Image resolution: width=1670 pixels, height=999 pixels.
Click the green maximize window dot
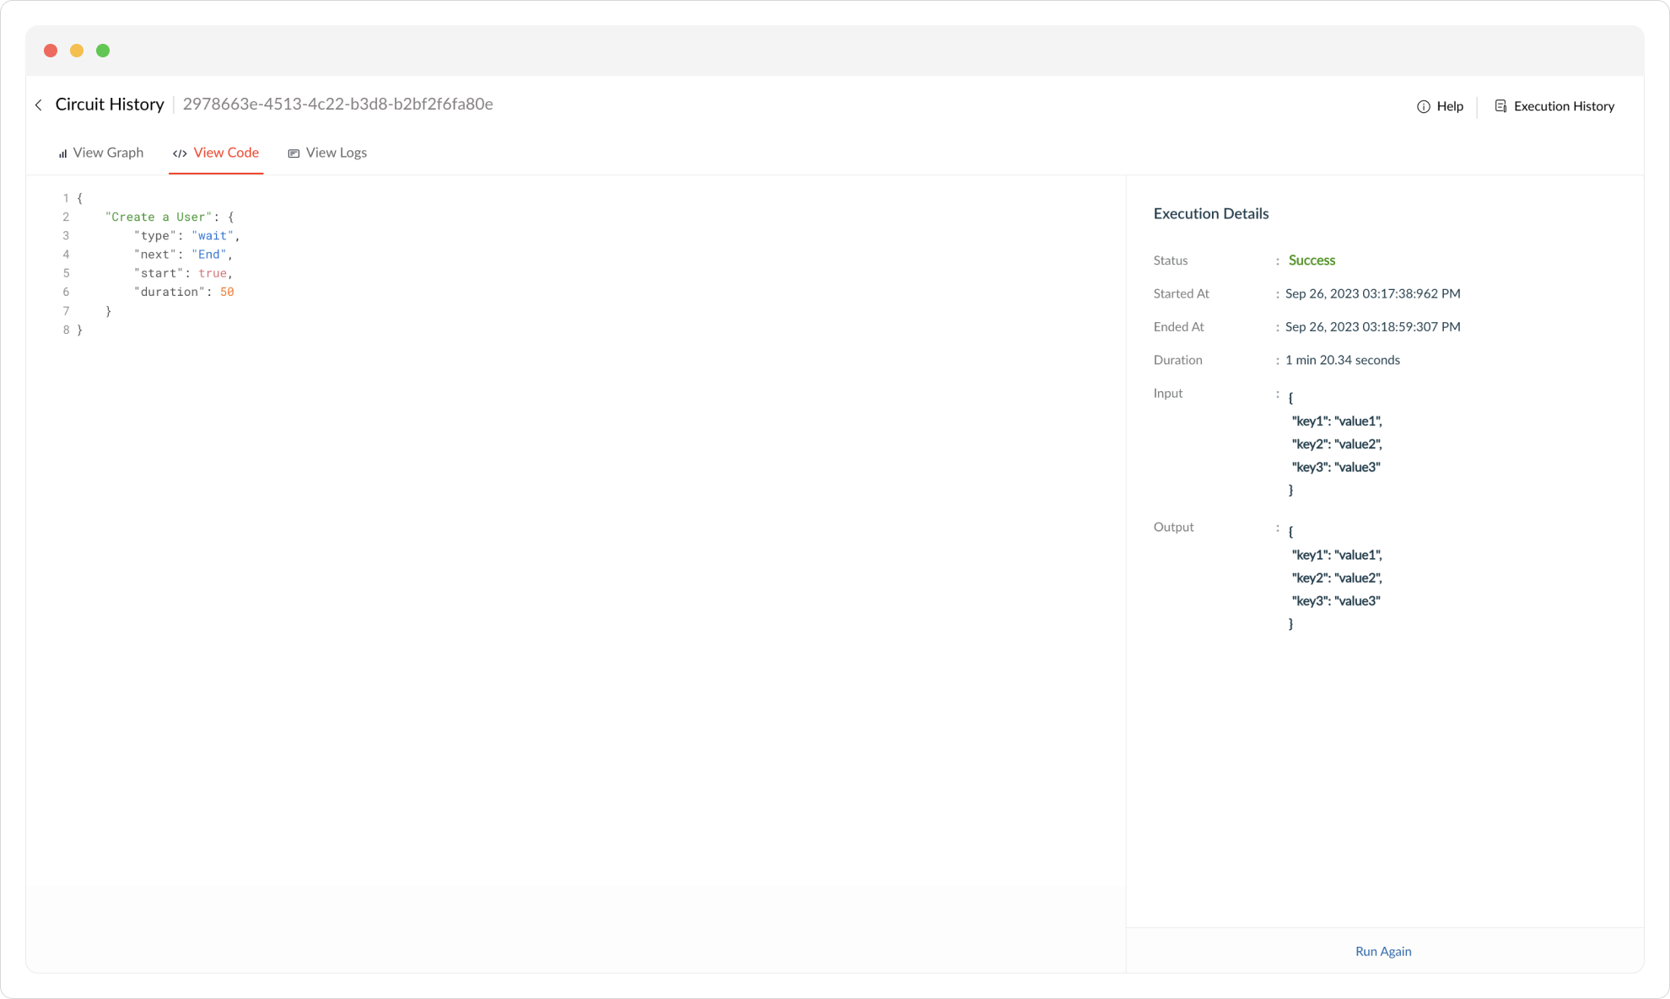click(x=103, y=51)
